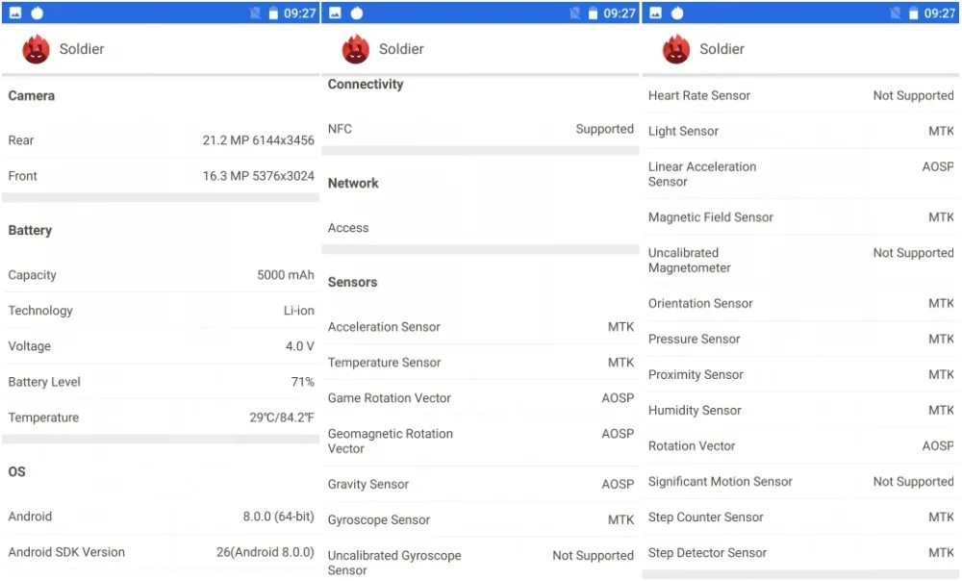The image size is (962, 581).
Task: Select the Uncalibrated Magnetometer row label
Action: (689, 260)
